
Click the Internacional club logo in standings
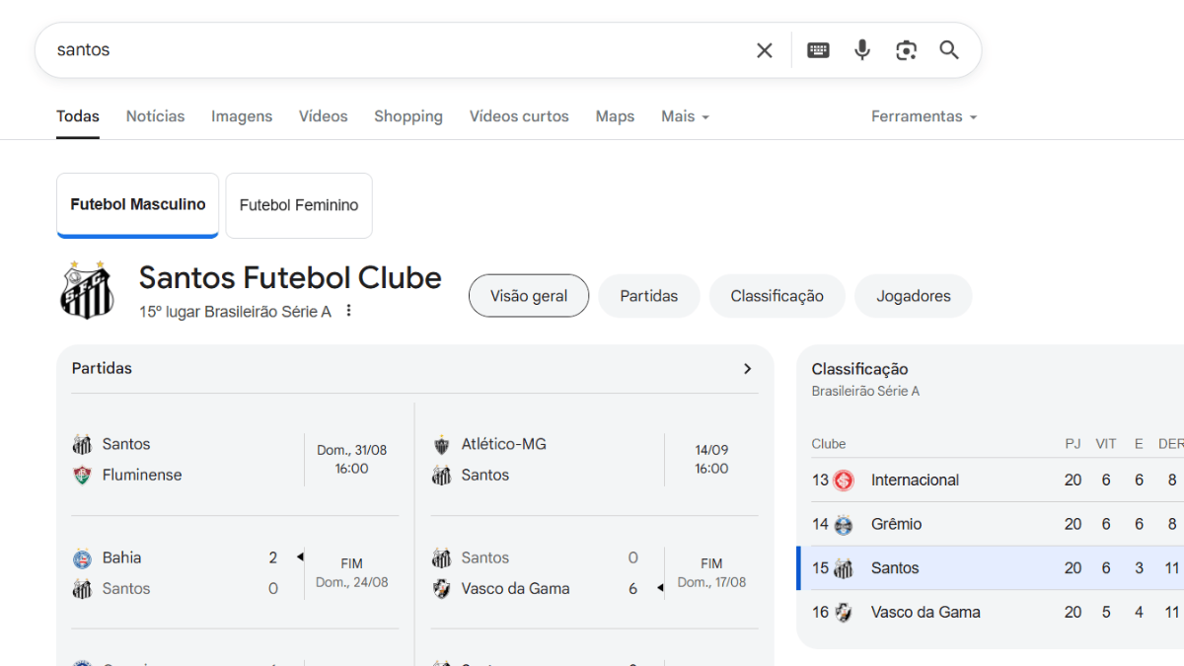(844, 481)
